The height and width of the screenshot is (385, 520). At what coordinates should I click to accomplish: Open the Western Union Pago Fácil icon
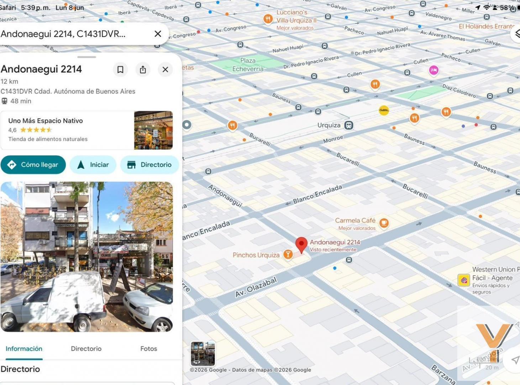tap(464, 280)
